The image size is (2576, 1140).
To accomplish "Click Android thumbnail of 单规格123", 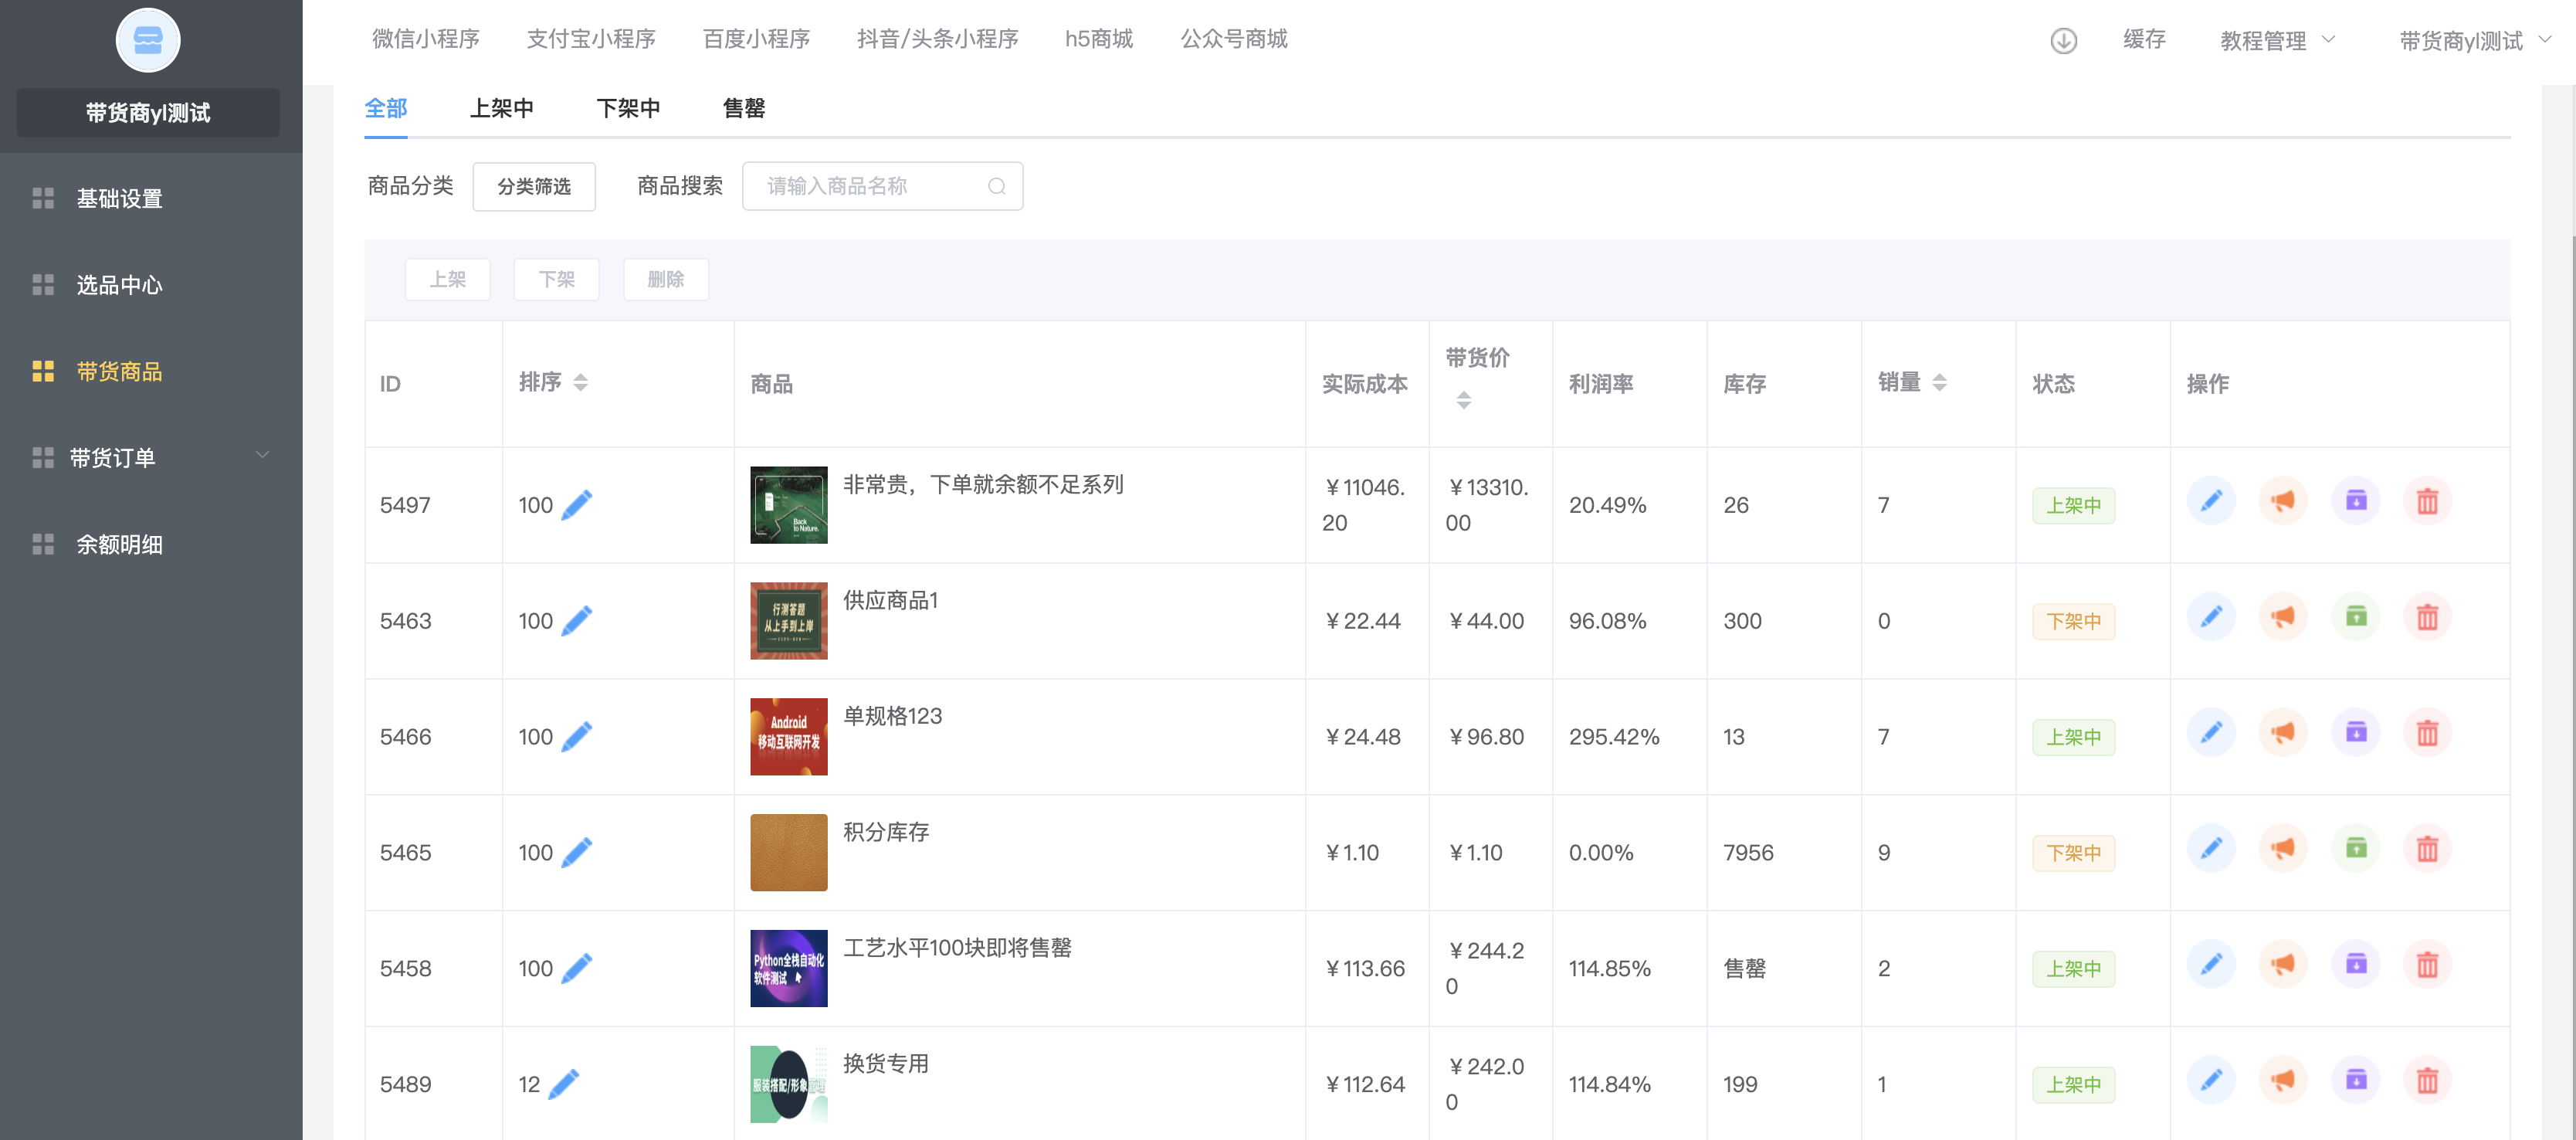I will point(788,737).
